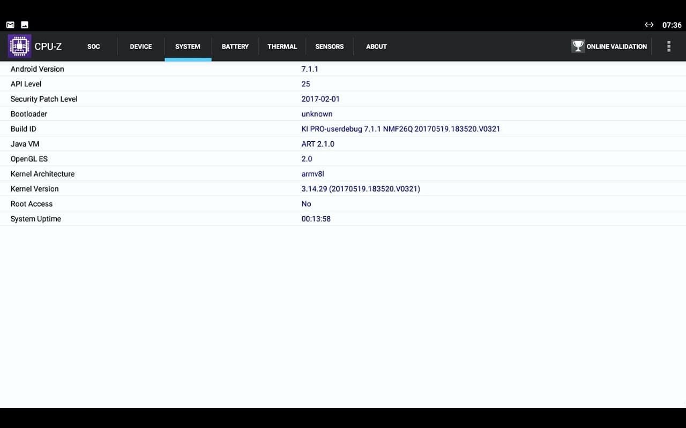This screenshot has width=686, height=428.
Task: Click the kernel version value 3.14.29
Action: pos(361,189)
